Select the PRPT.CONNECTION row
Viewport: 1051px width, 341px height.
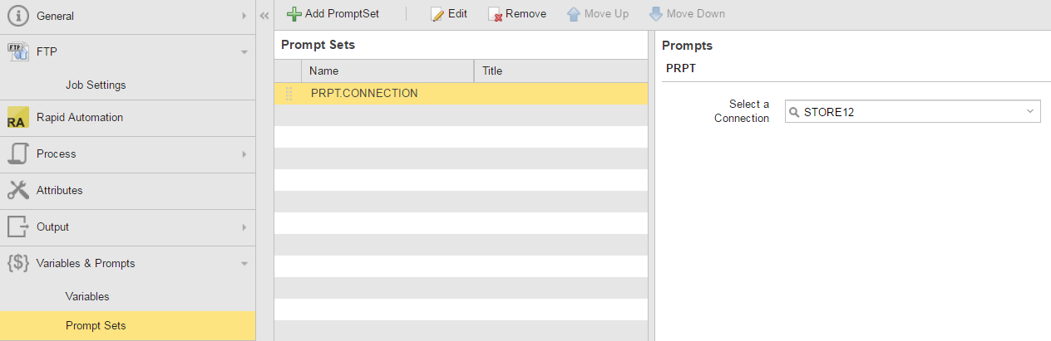(x=364, y=93)
